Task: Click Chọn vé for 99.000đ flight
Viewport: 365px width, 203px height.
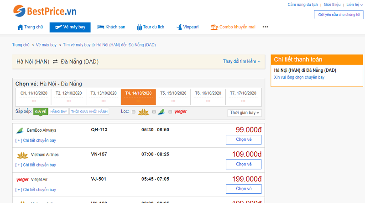Action: tap(244, 139)
